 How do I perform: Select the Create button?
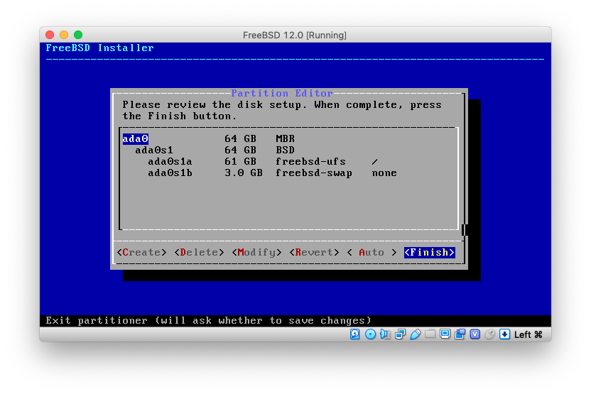[x=141, y=253]
